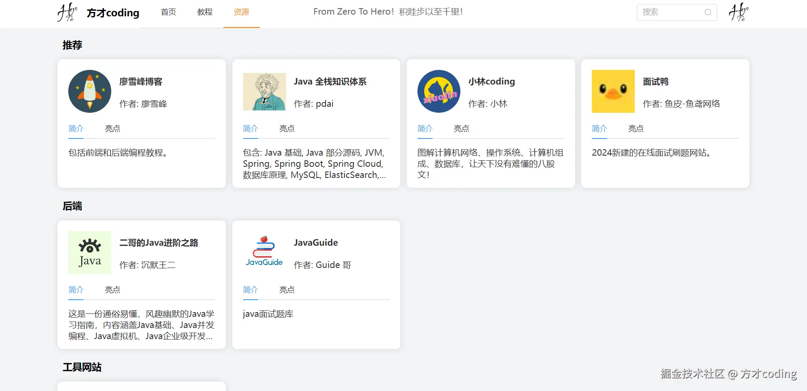Open the 二哥的Java进阶之路 Java logo
The image size is (807, 391).
coord(90,253)
